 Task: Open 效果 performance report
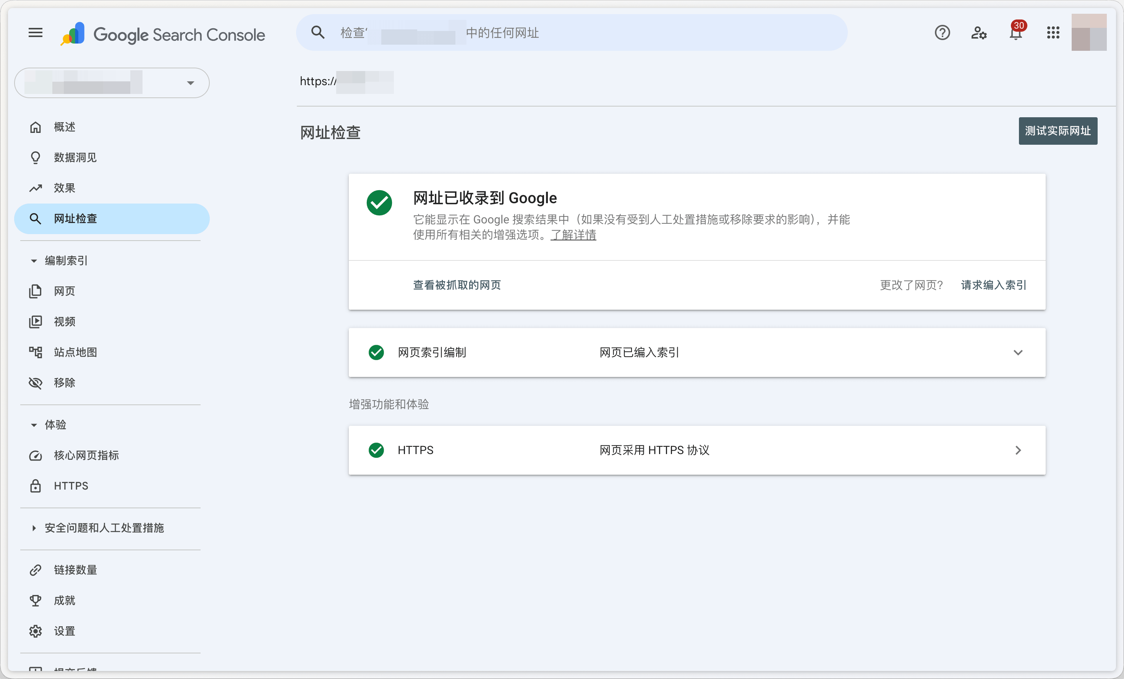point(112,188)
